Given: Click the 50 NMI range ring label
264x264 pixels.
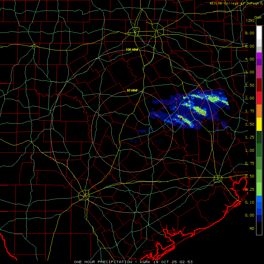Looking at the screenshot, I should click(132, 91).
